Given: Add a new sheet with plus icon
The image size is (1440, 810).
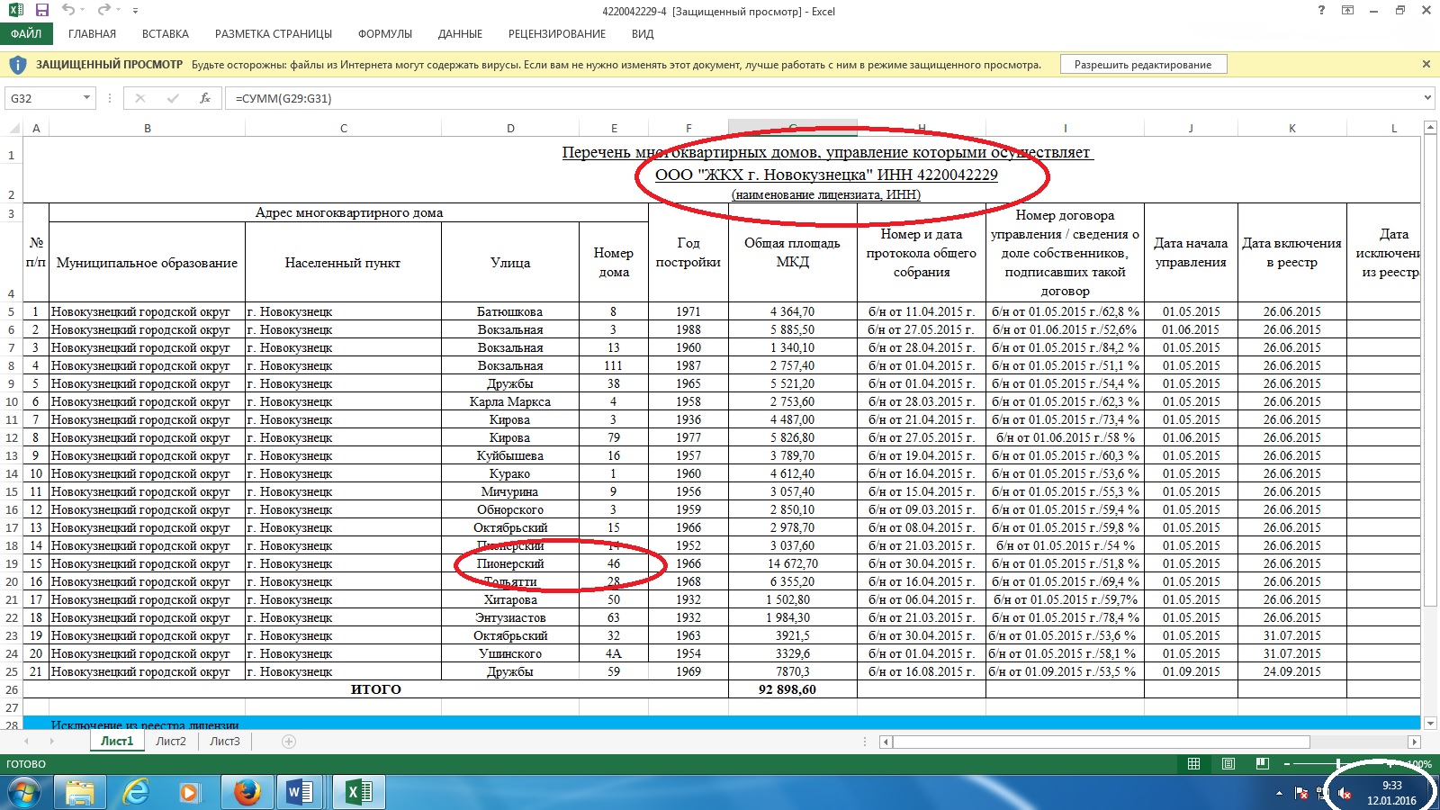Looking at the screenshot, I should pos(289,742).
